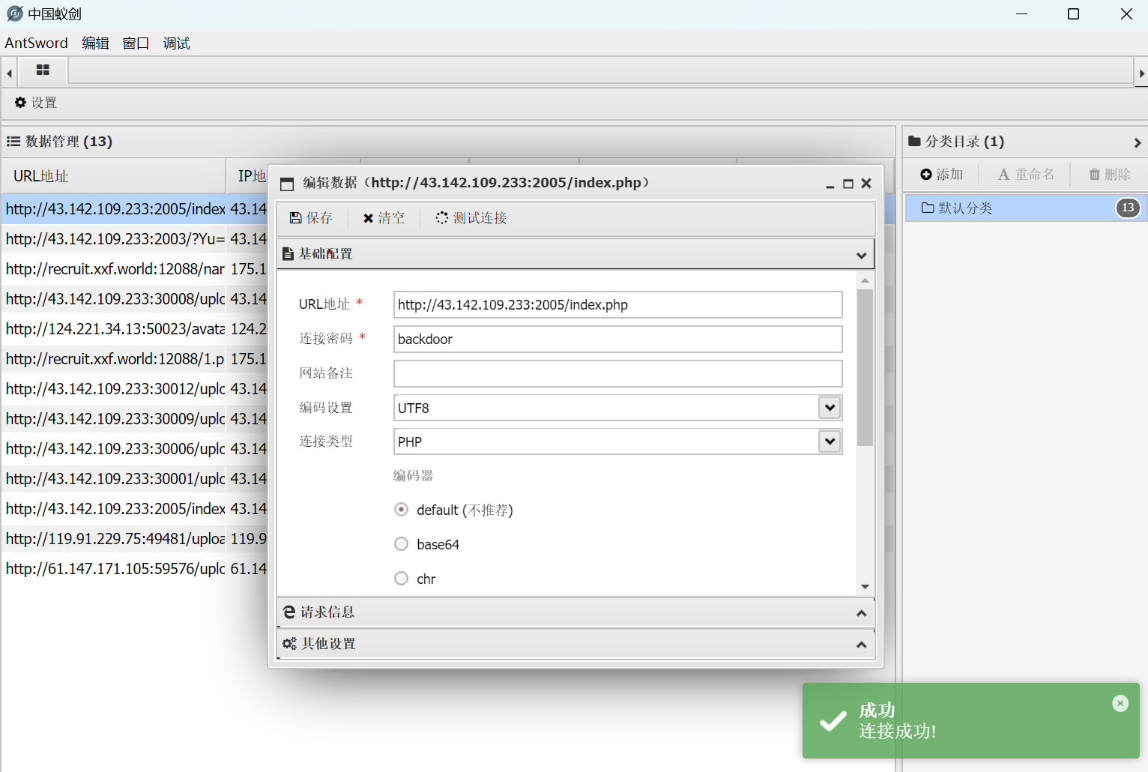Save the shell data with 保存

tap(311, 218)
